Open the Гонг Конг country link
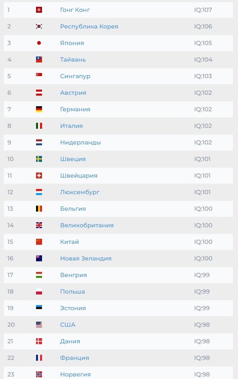This screenshot has width=238, height=379. 75,10
